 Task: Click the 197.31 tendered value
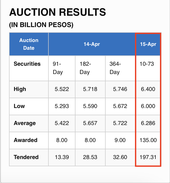pos(148,157)
